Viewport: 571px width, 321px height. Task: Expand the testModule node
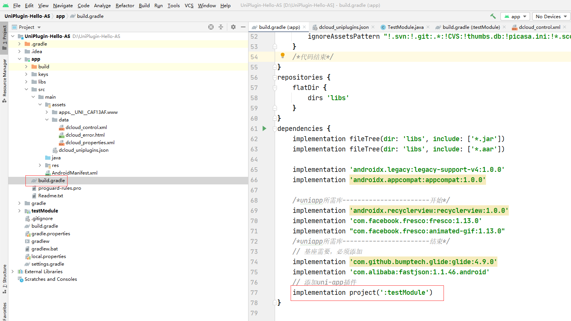coord(20,211)
